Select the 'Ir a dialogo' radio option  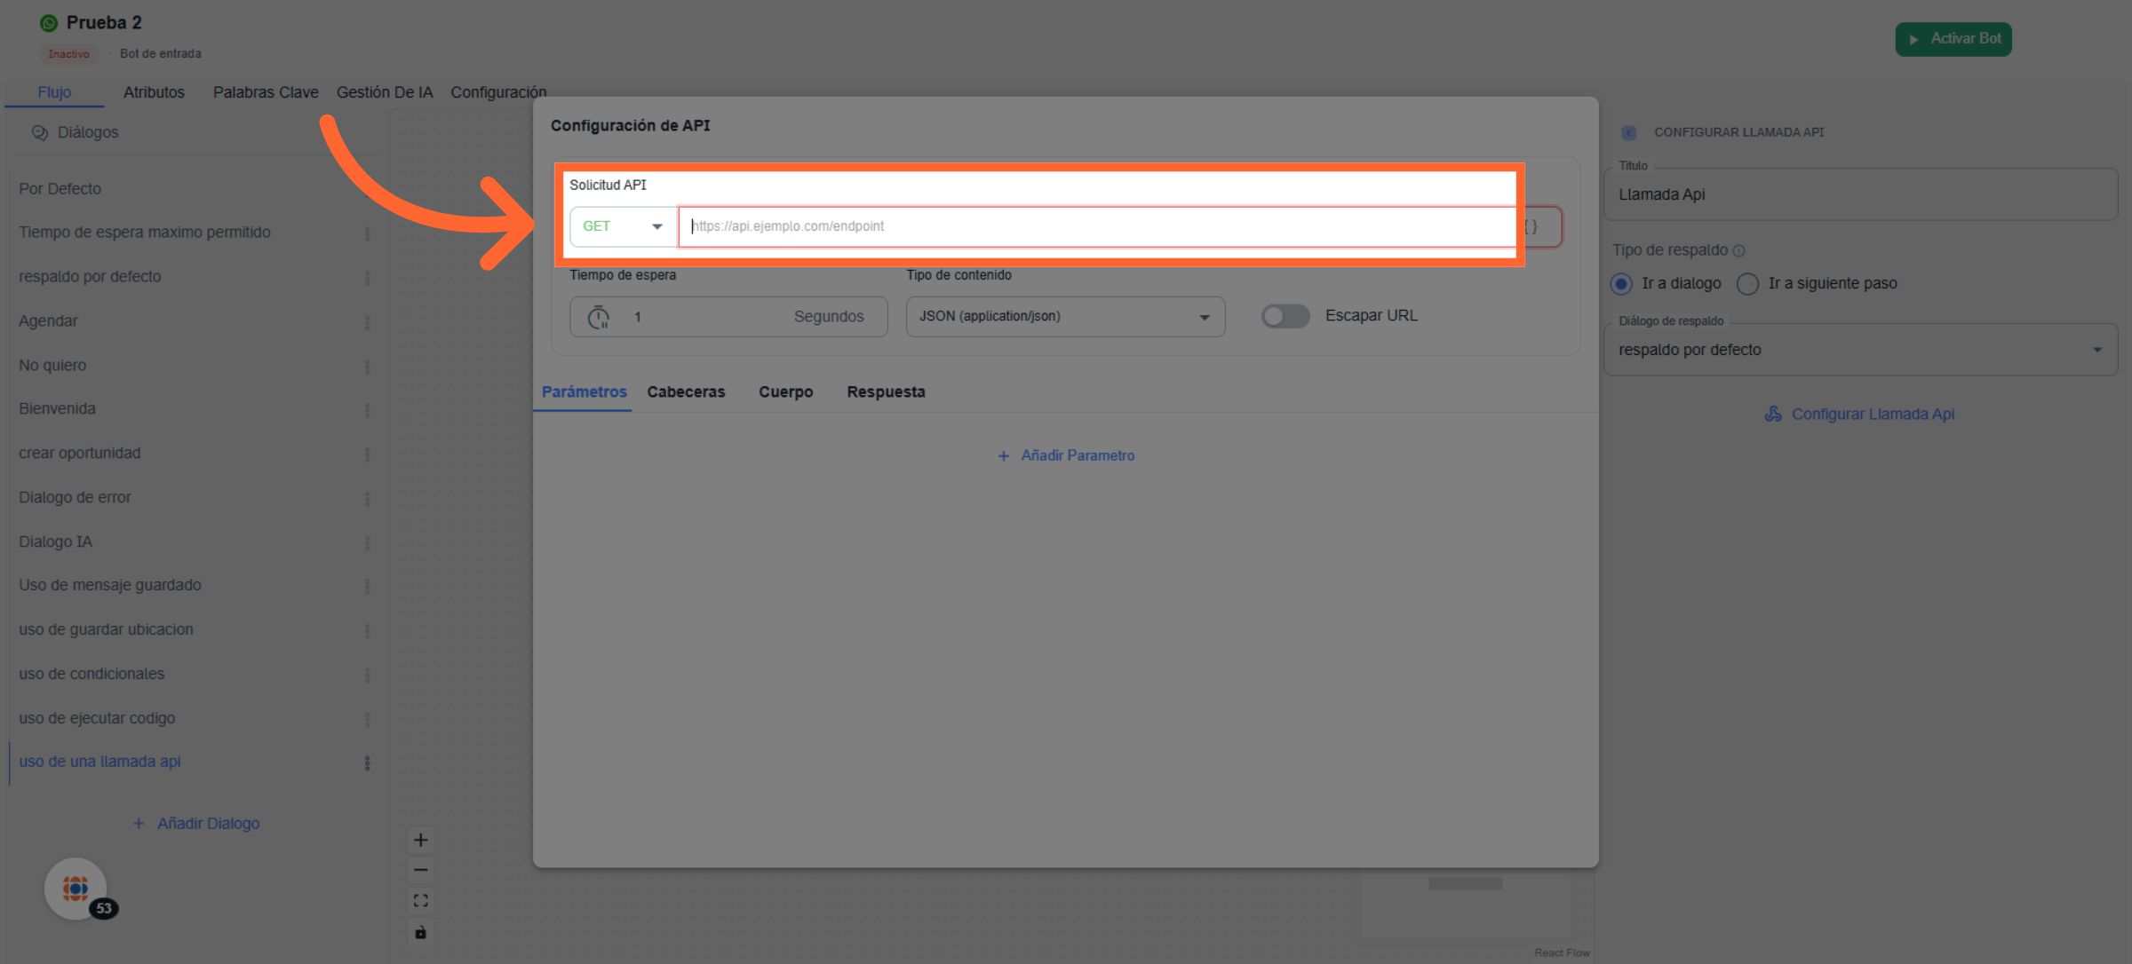click(x=1621, y=284)
